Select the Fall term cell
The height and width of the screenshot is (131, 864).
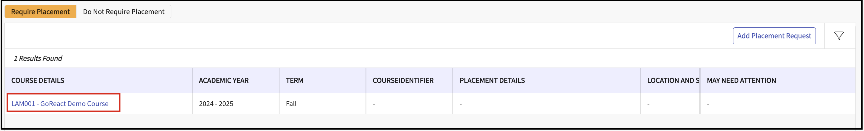point(291,104)
